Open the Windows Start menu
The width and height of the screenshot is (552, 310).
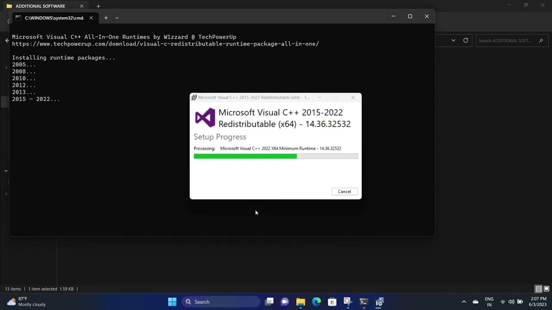pos(172,302)
